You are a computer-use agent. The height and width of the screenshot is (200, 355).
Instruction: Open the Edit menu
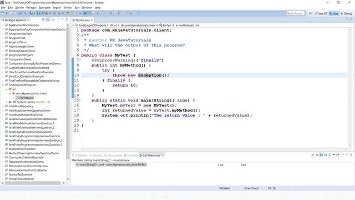click(11, 7)
